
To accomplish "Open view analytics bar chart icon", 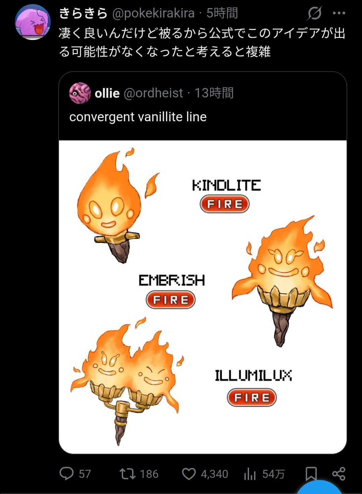I will click(250, 474).
